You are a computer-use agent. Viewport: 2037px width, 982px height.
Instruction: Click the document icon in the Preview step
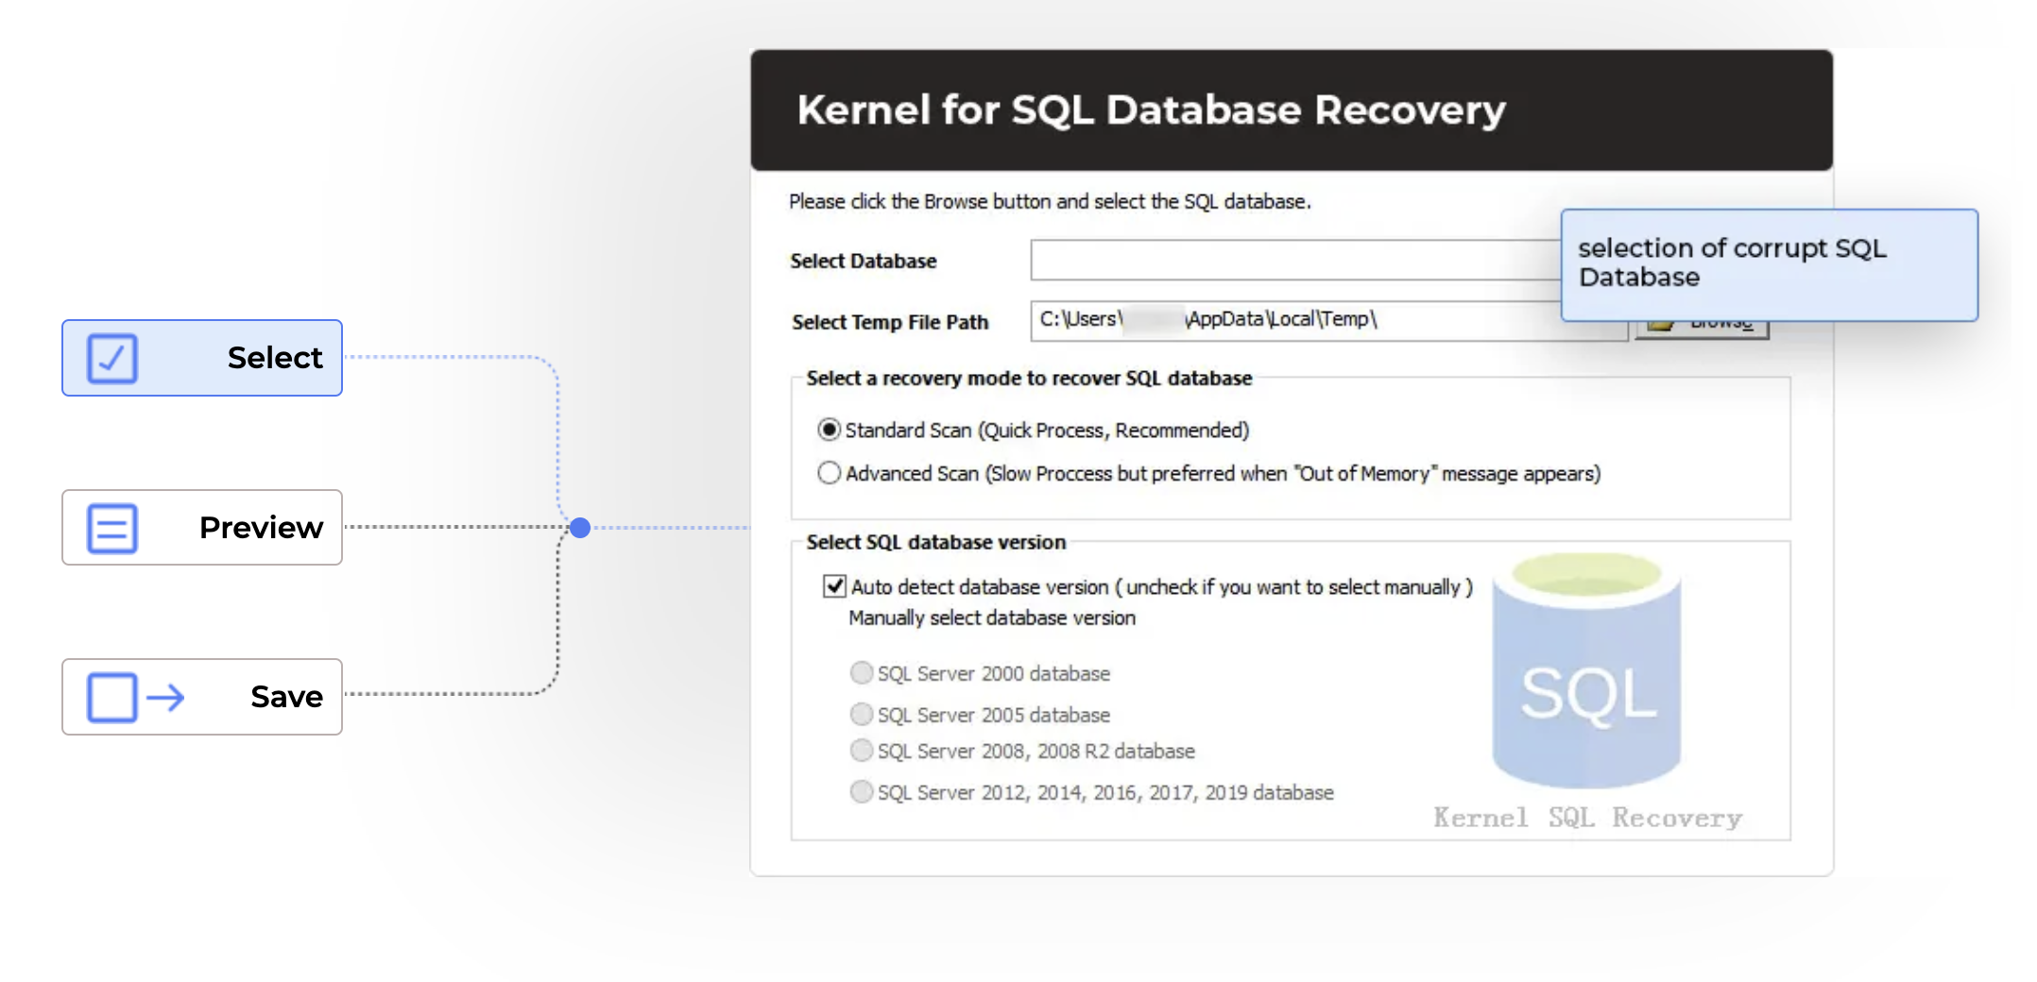112,528
